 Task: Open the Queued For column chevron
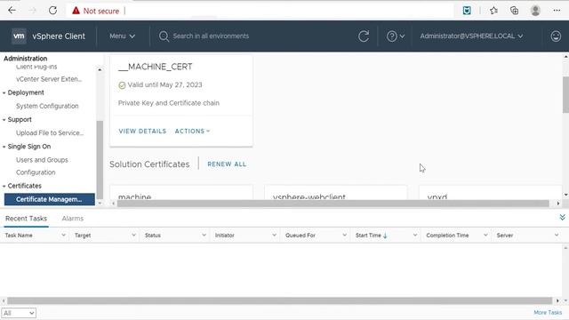click(344, 235)
